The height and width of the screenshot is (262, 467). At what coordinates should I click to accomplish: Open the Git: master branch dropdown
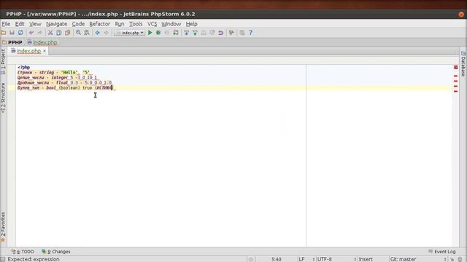click(418, 259)
